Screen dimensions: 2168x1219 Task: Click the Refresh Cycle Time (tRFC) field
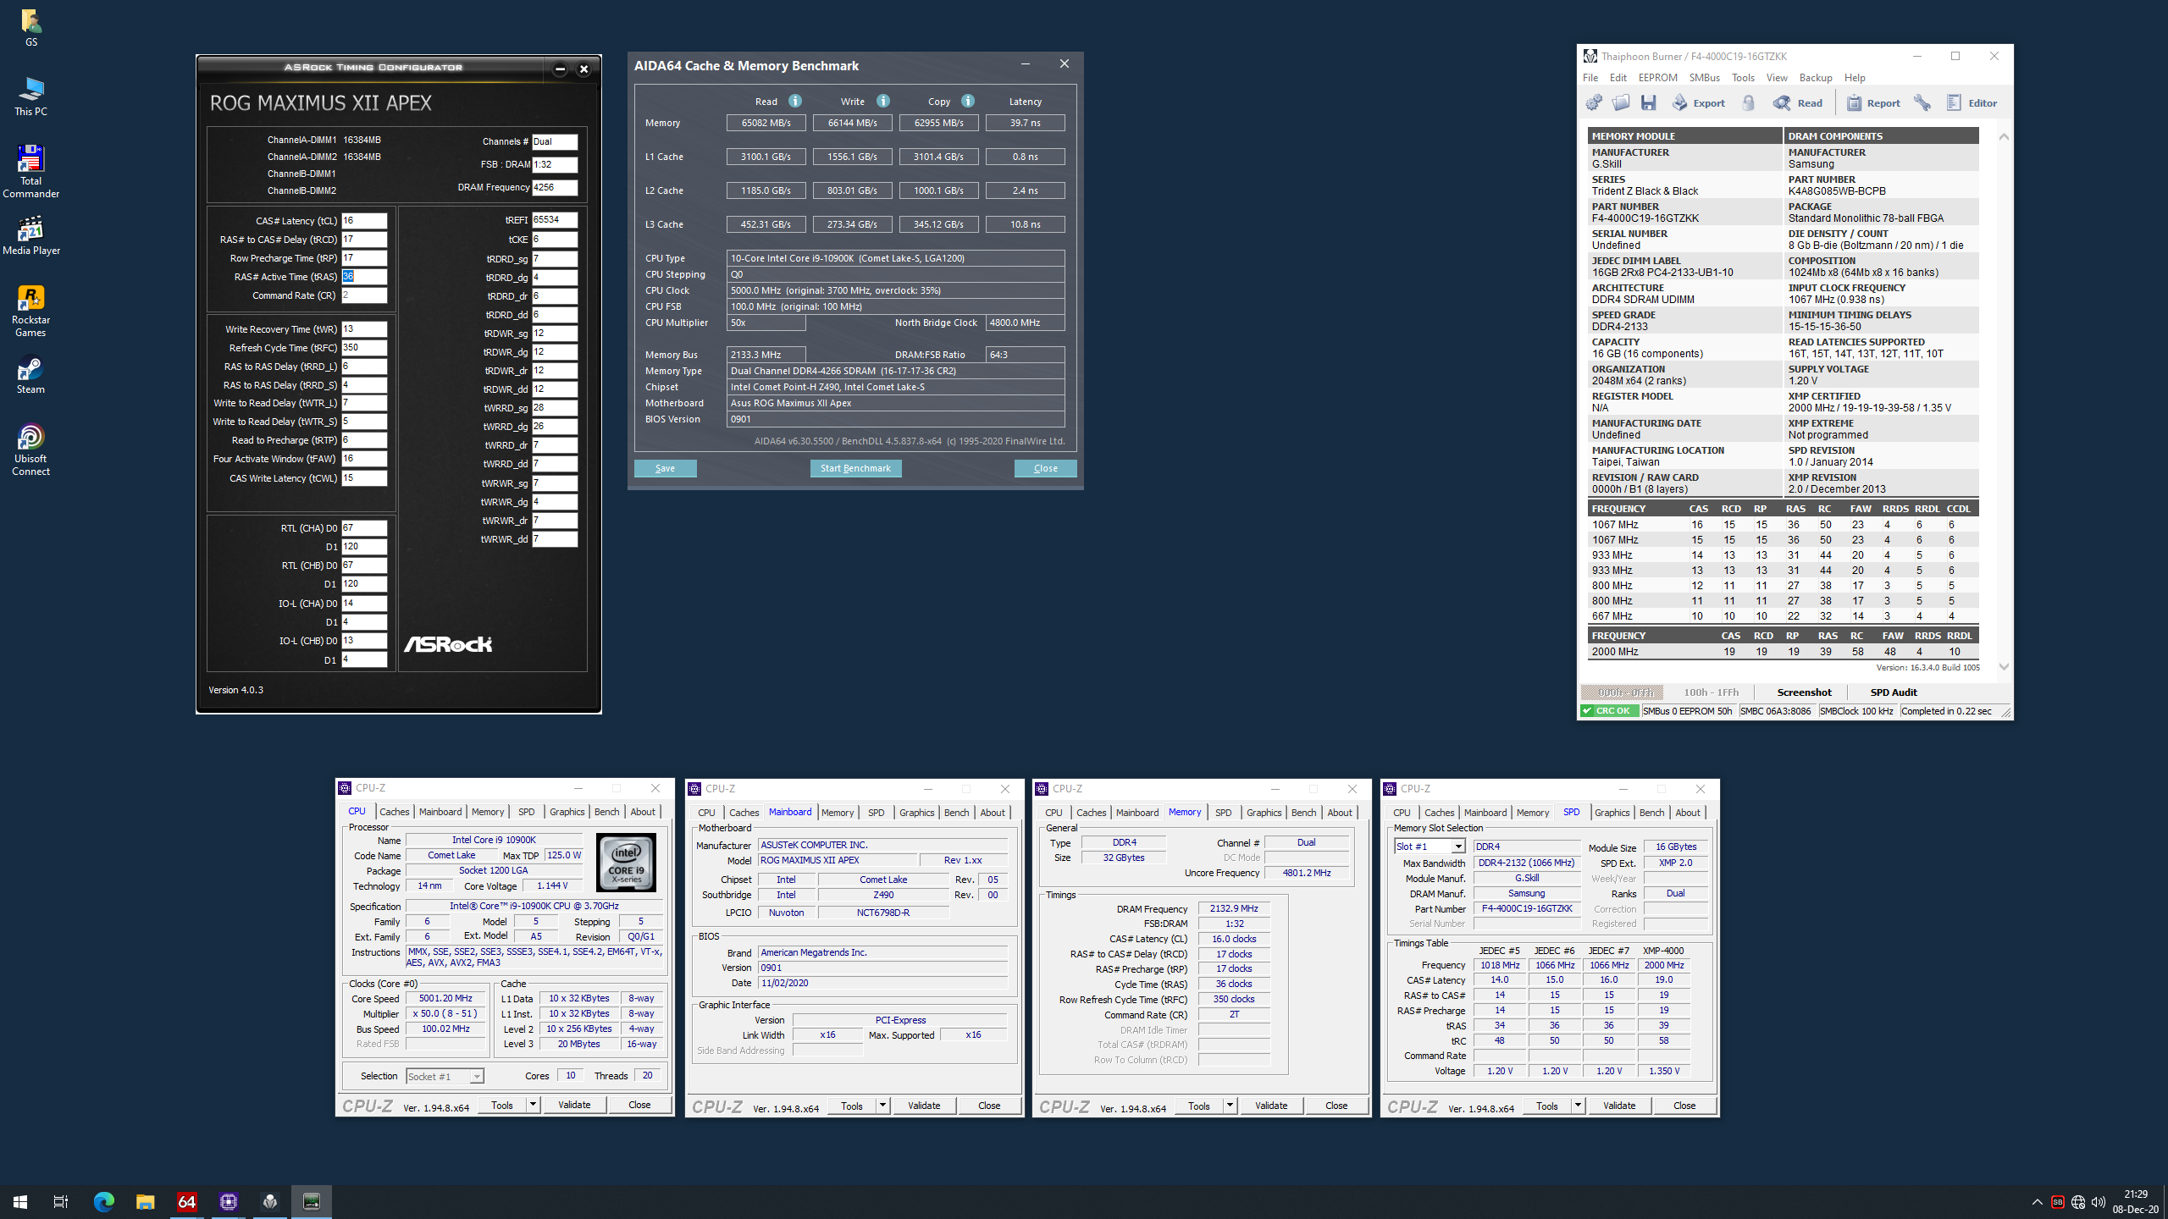coord(364,348)
